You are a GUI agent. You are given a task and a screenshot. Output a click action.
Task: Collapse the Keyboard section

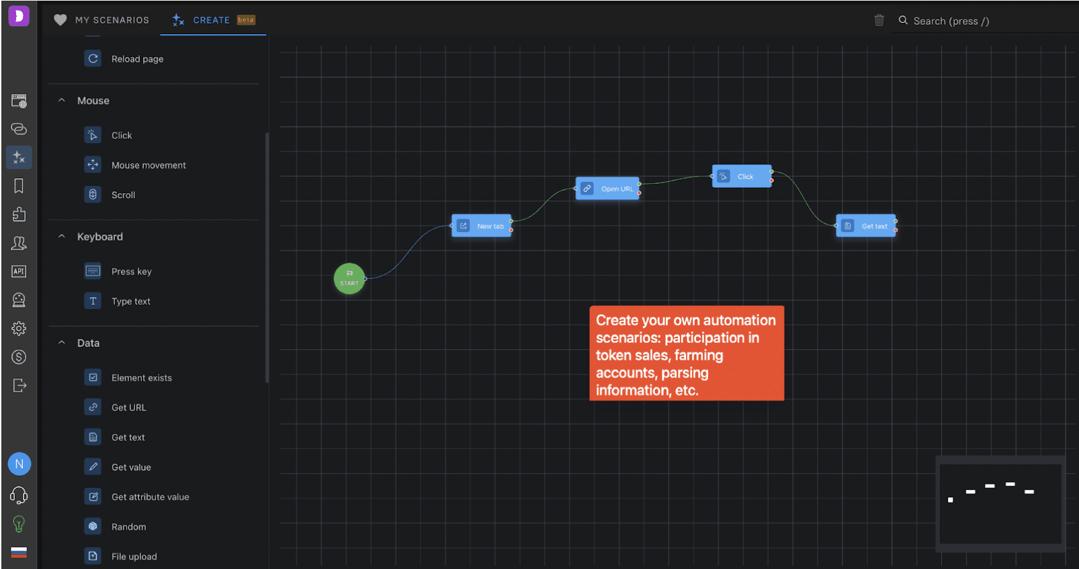pos(62,237)
